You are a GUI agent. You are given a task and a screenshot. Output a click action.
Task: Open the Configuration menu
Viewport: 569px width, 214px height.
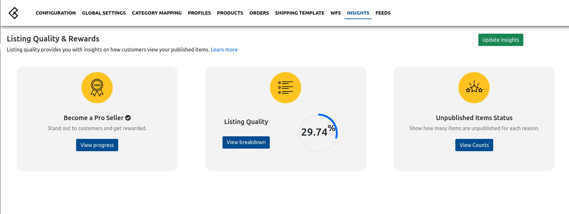(56, 13)
